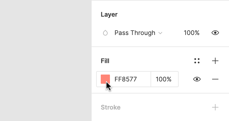
Task: Click the empty gray canvas area
Action: coord(46,61)
